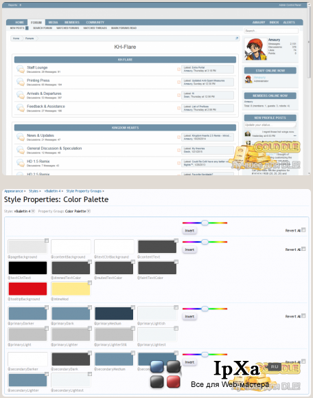The width and height of the screenshot is (313, 398).
Task: Tick the first Revert All checkbox
Action: (303, 230)
